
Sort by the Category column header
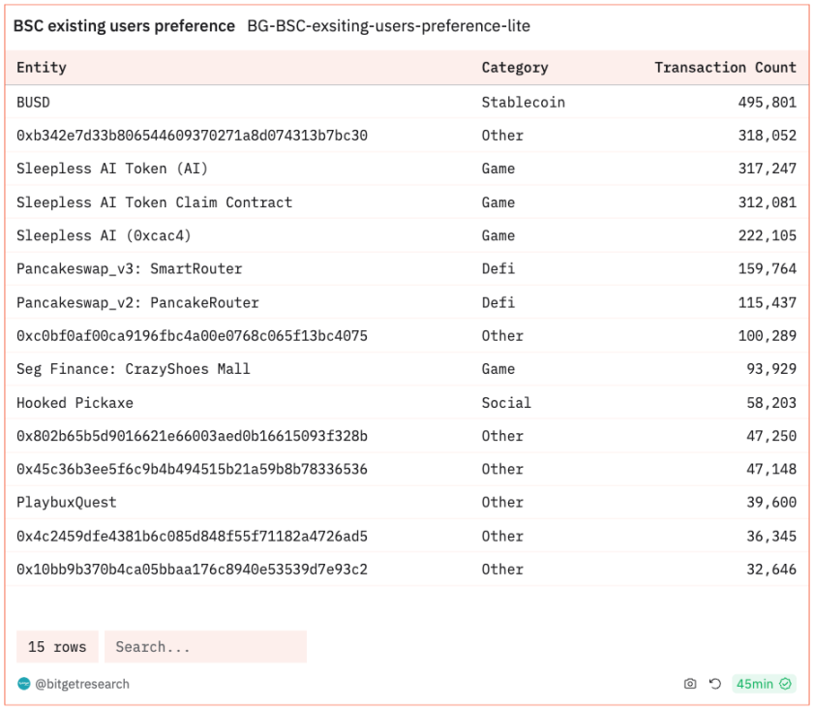tap(515, 68)
